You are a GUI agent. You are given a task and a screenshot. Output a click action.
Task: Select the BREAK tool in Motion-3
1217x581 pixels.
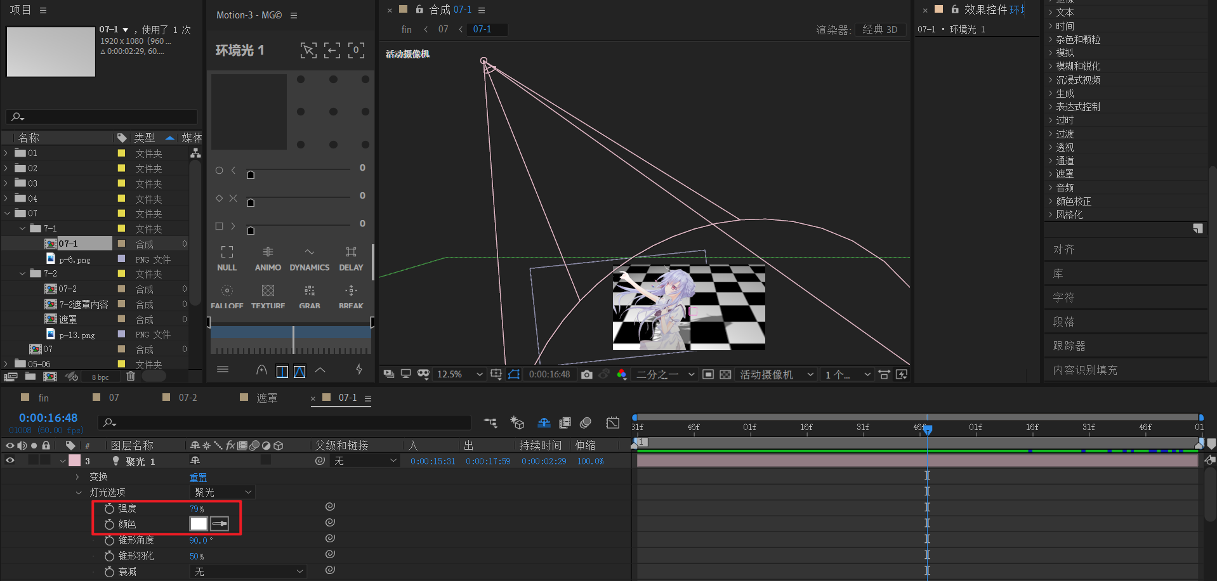pos(351,296)
